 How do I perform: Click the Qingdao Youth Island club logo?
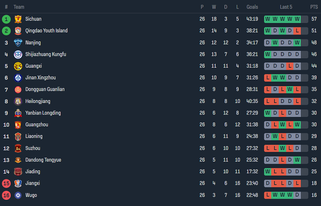[x=18, y=31]
